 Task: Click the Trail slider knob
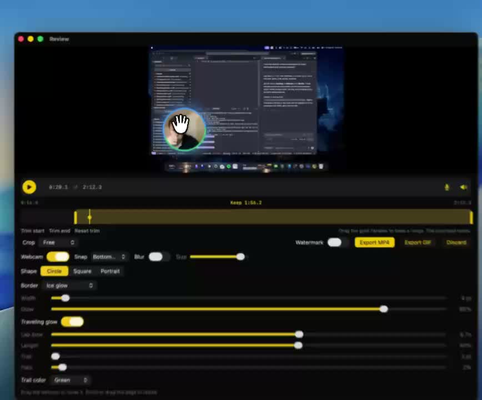click(x=56, y=356)
